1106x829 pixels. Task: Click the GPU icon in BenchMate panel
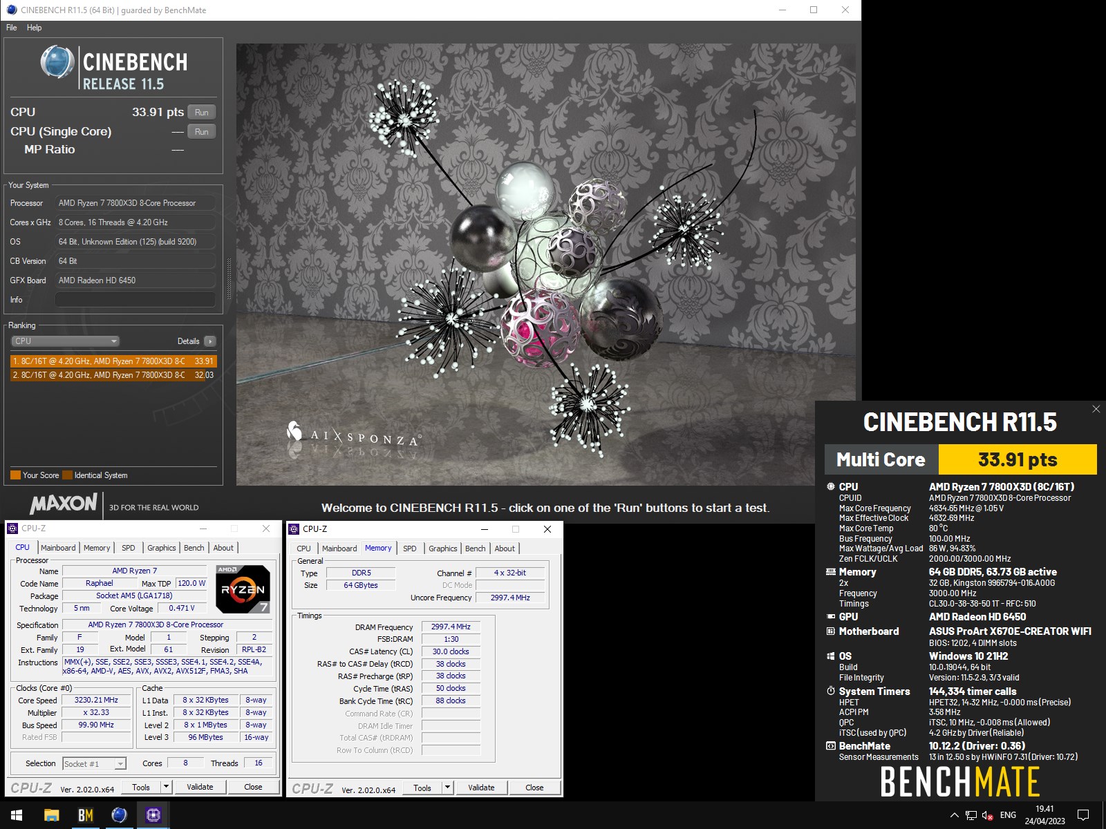[x=831, y=617]
